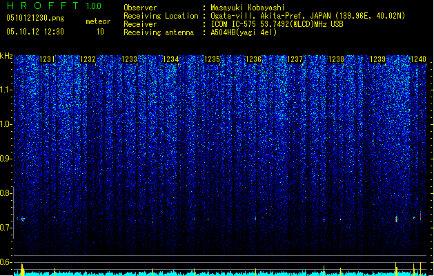Click the 'Observer' field label
This screenshot has width=434, height=276.
(140, 8)
